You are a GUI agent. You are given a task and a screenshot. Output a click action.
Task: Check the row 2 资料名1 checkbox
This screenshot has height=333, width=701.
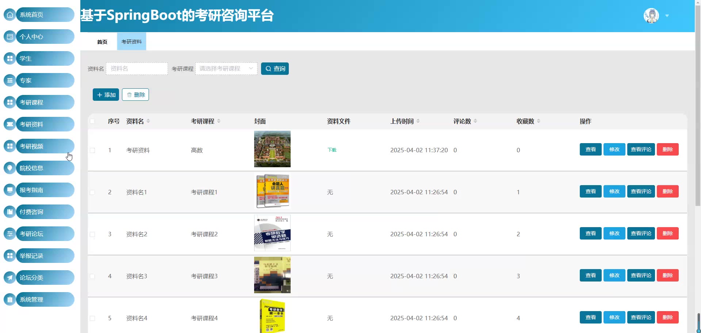pyautogui.click(x=92, y=192)
